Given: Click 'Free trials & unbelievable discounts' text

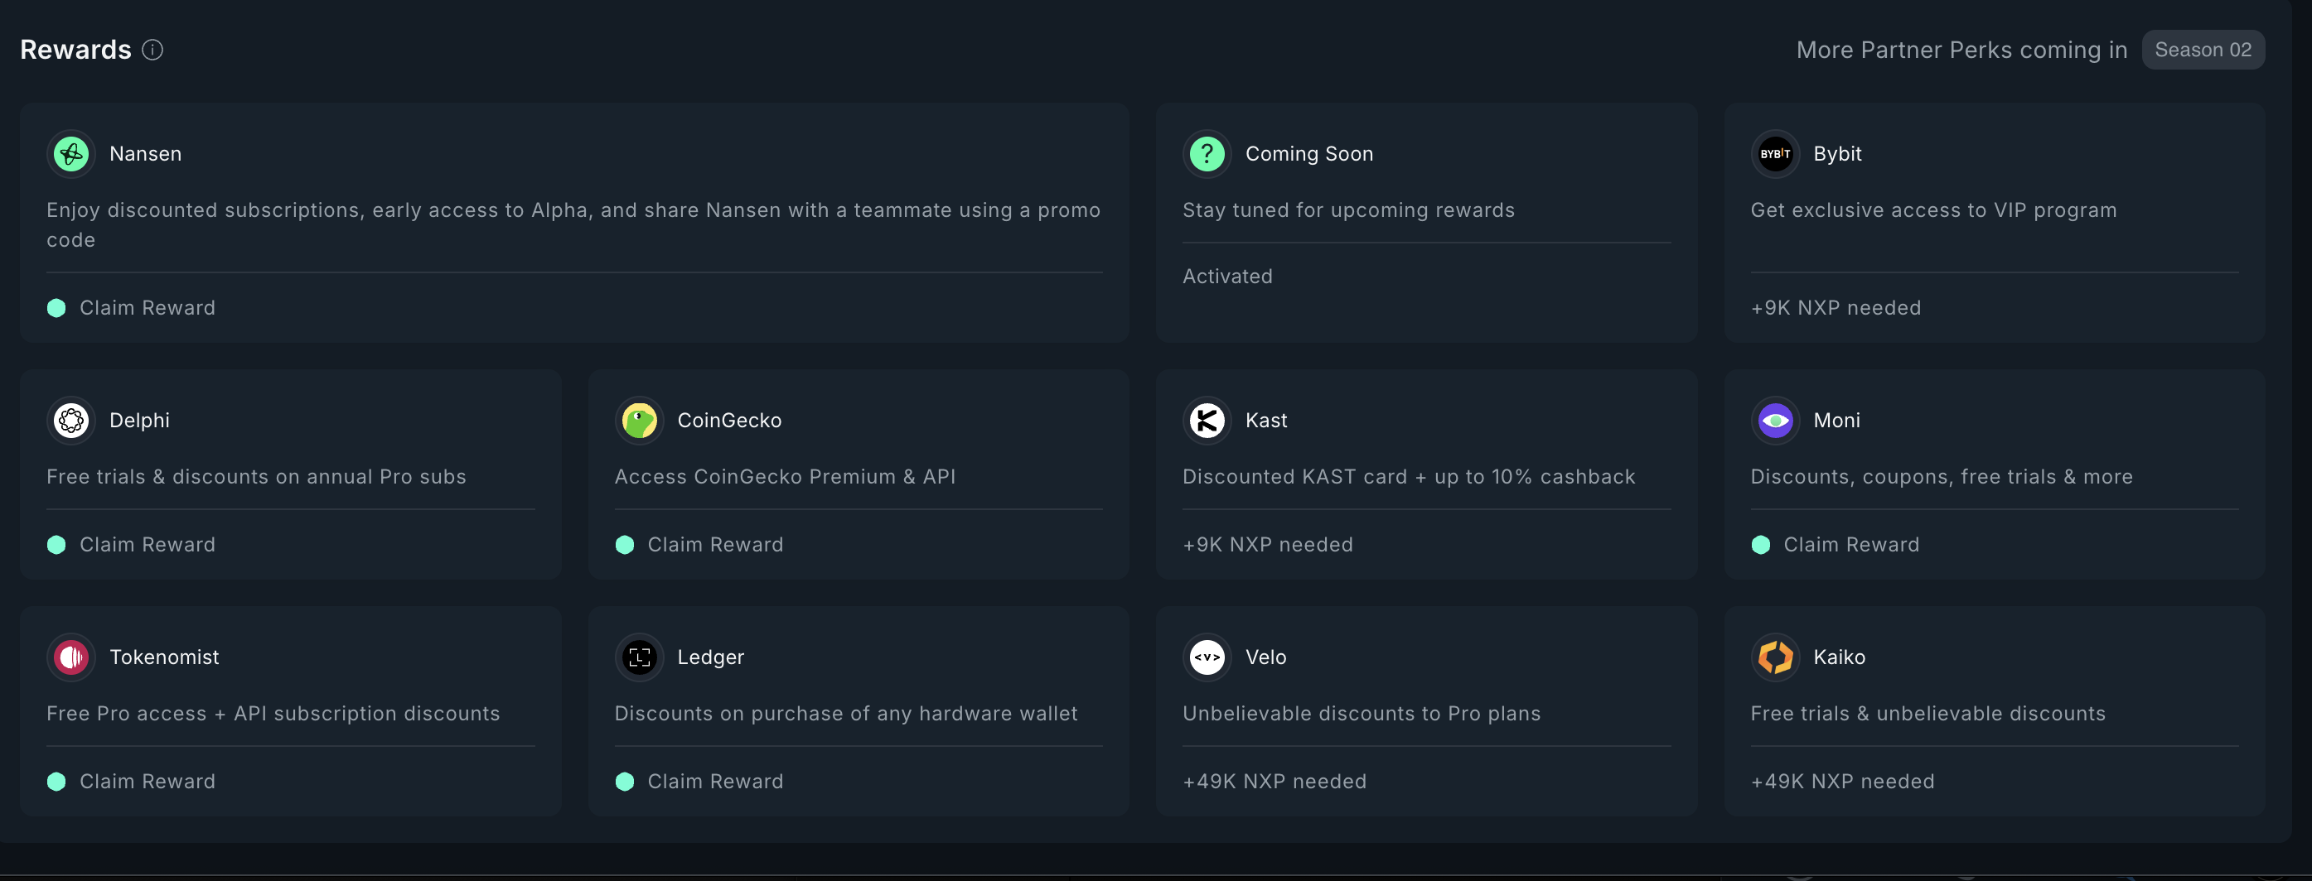Looking at the screenshot, I should coord(1927,714).
